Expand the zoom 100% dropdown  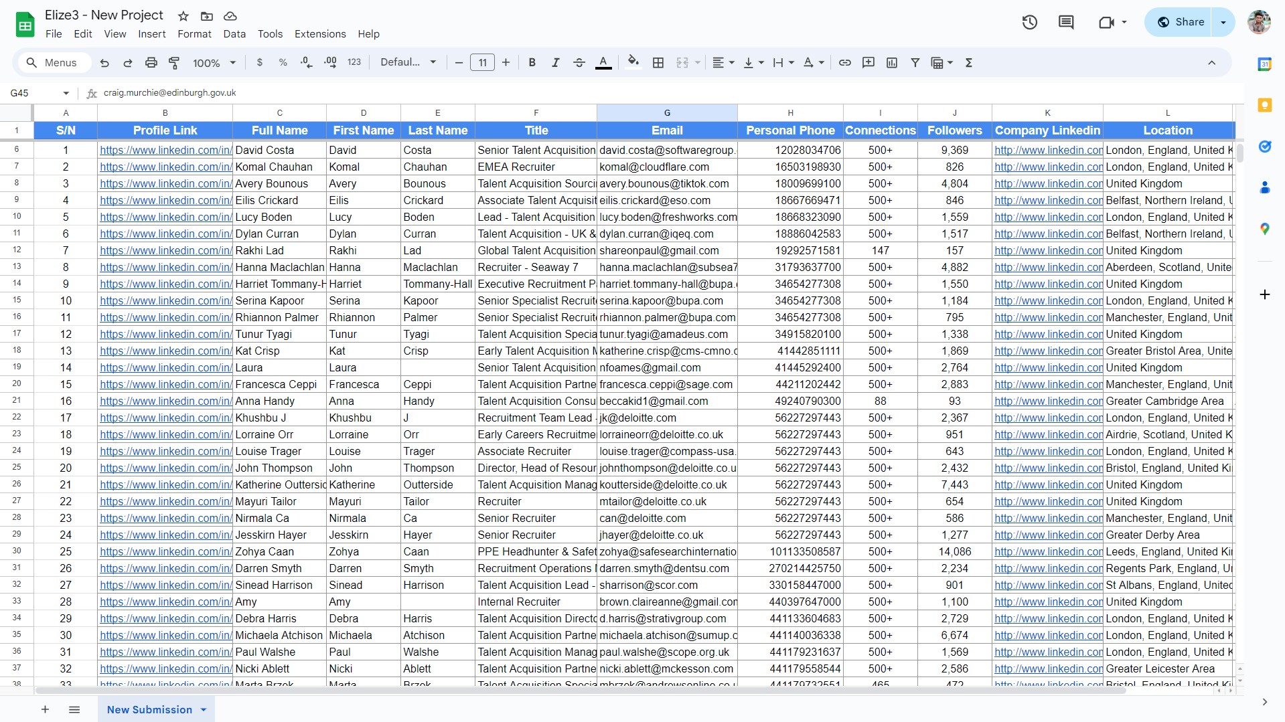(214, 63)
